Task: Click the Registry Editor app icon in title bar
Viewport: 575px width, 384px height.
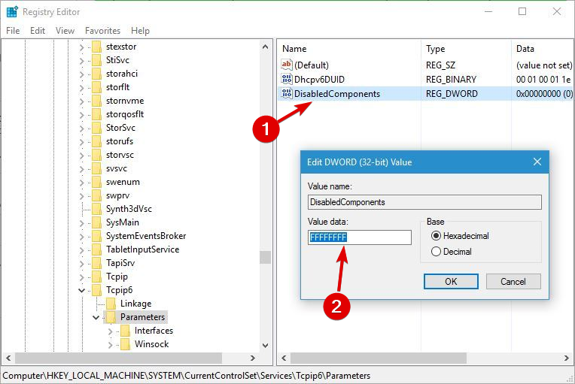Action: [x=12, y=12]
